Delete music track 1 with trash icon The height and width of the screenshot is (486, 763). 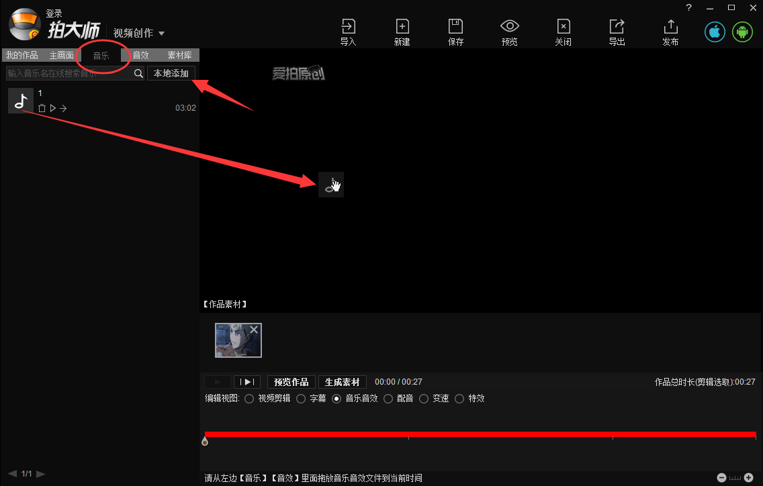point(42,107)
